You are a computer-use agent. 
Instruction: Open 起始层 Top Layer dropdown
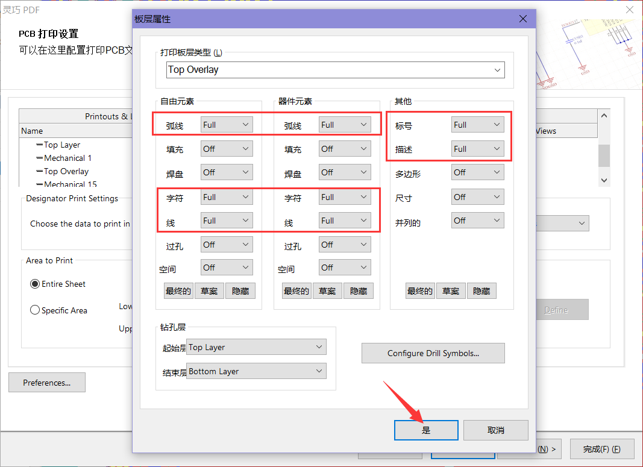[x=256, y=347]
